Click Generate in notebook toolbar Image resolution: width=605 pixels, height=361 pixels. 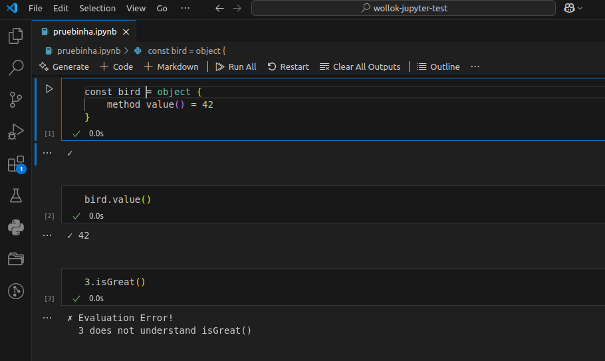pyautogui.click(x=64, y=66)
